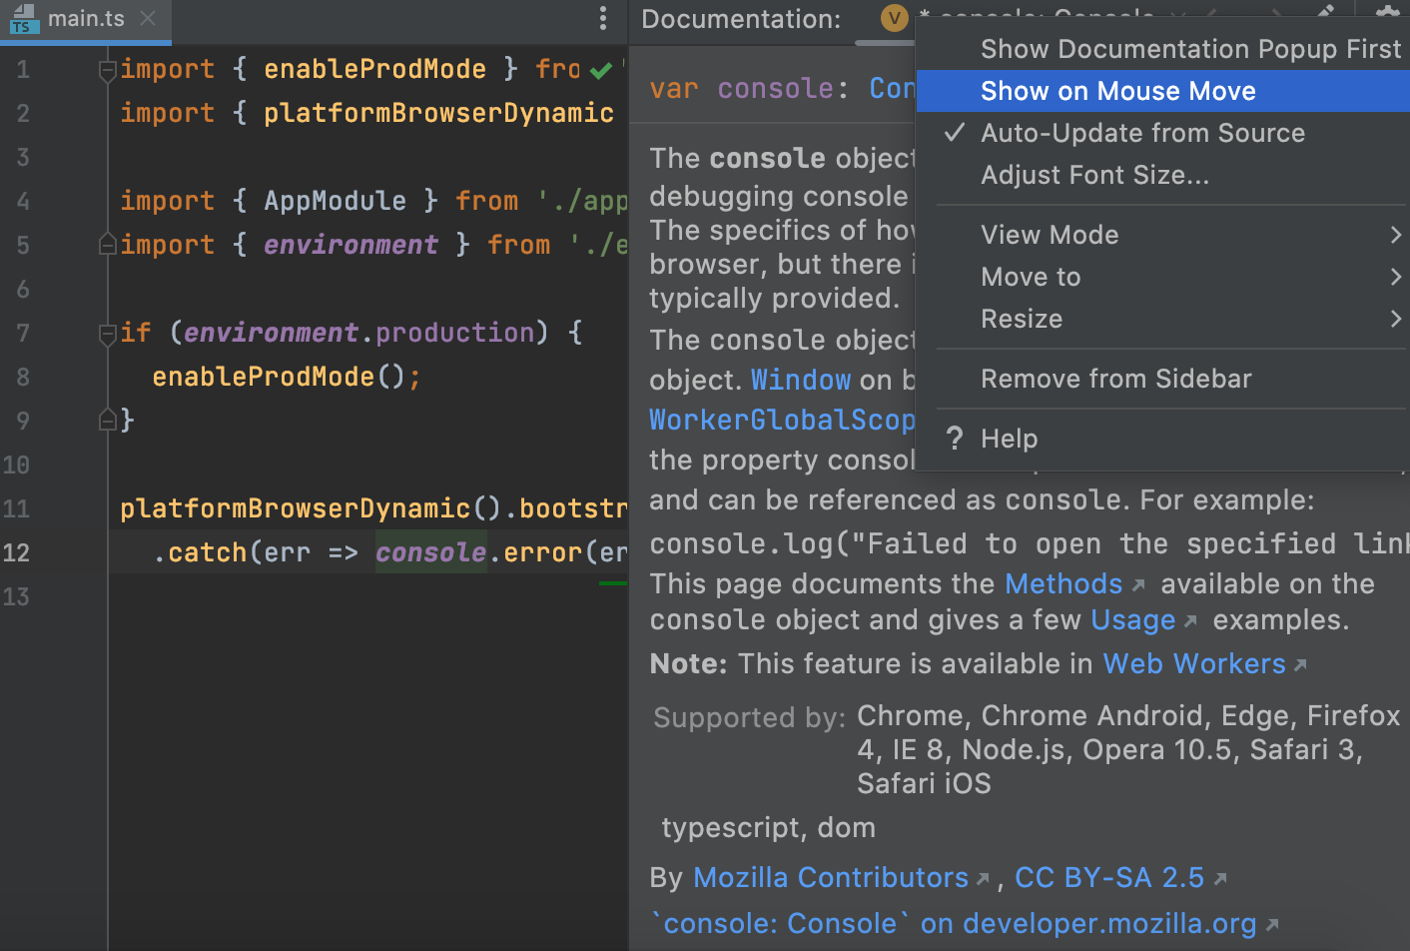
Task: Click line number 10 in the gutter
Action: [17, 465]
